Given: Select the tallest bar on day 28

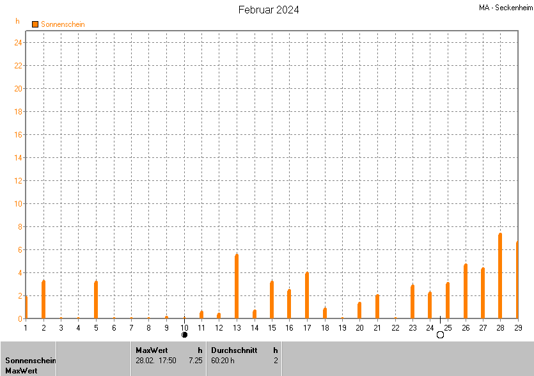Looking at the screenshot, I should click(x=500, y=276).
